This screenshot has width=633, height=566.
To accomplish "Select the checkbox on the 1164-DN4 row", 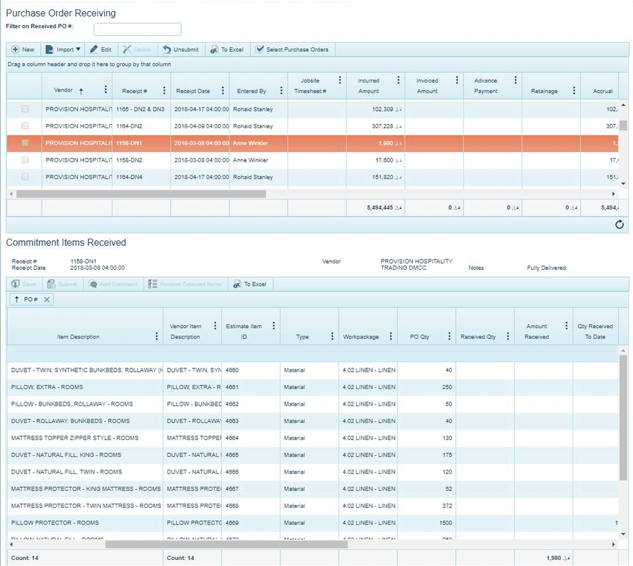I will (25, 177).
